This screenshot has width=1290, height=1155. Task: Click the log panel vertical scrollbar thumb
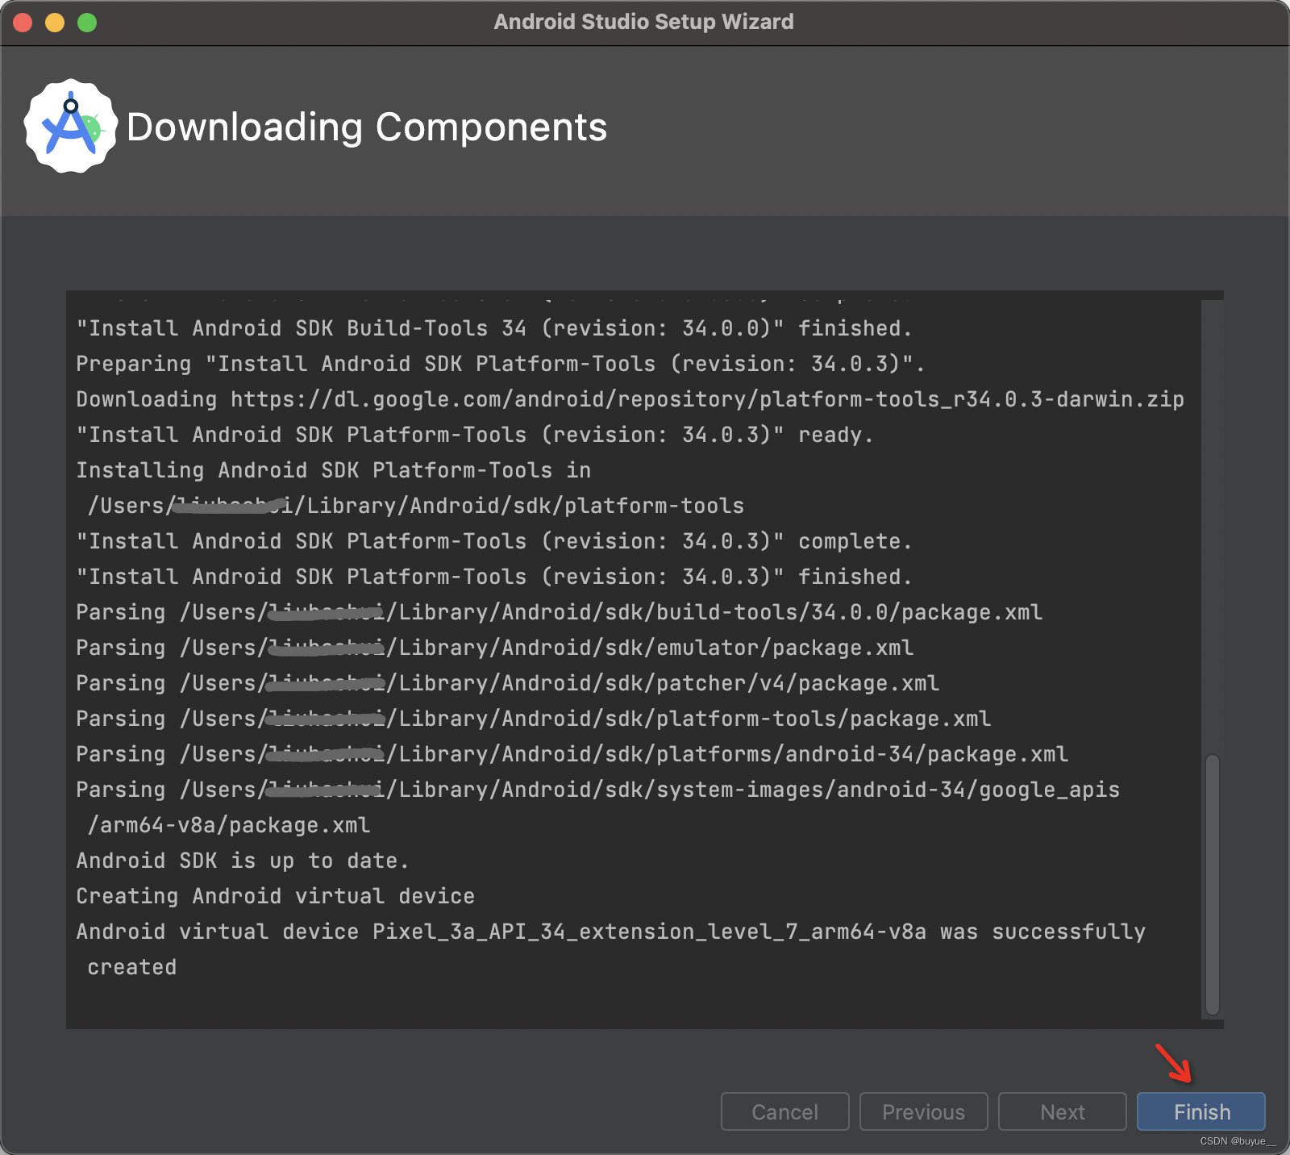[1212, 884]
